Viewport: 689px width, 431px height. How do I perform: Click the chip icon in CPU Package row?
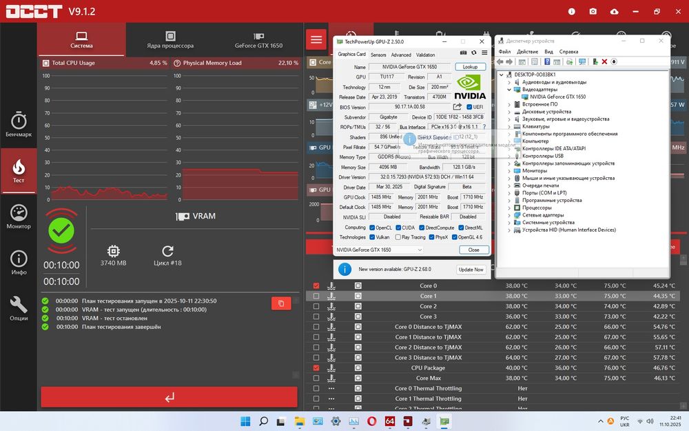pyautogui.click(x=358, y=368)
